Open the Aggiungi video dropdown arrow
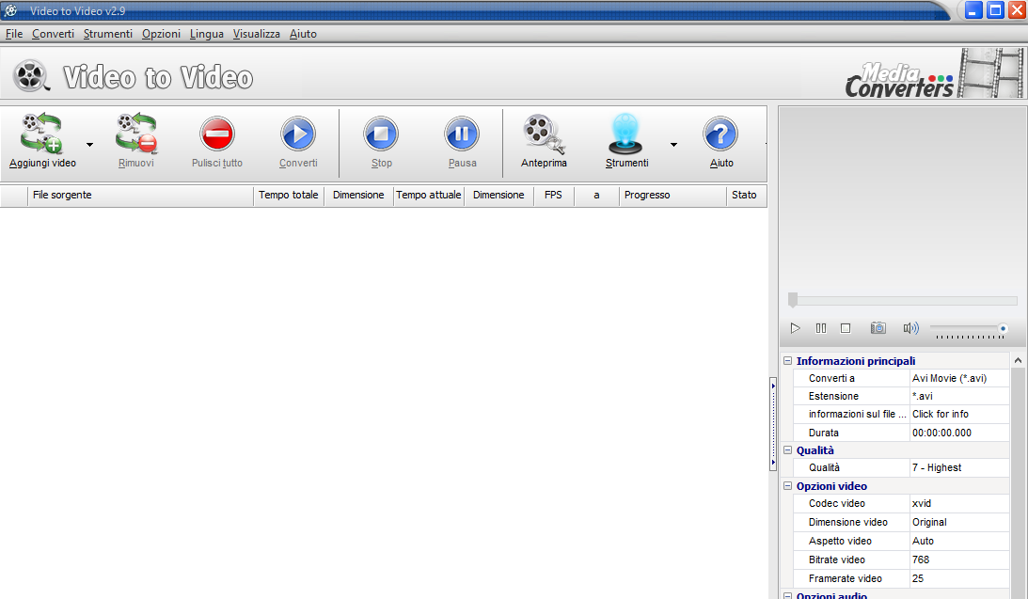 click(89, 145)
